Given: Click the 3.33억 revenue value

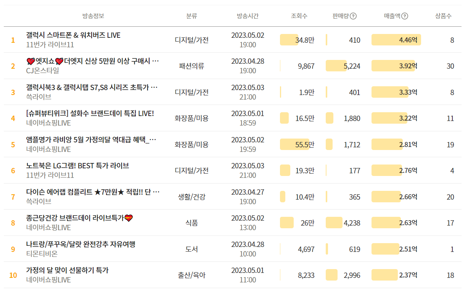Looking at the screenshot, I should pyautogui.click(x=408, y=92).
